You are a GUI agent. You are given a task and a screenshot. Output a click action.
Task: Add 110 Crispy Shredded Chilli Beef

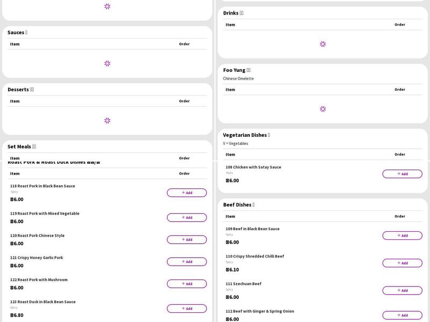pyautogui.click(x=402, y=263)
